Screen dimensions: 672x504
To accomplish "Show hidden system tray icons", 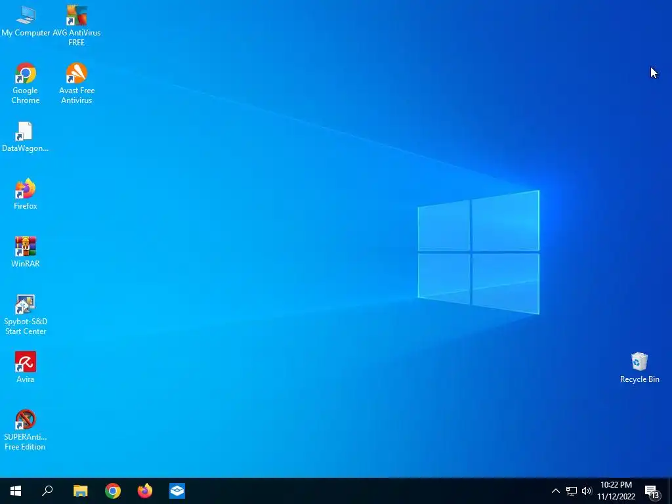I will coord(555,491).
